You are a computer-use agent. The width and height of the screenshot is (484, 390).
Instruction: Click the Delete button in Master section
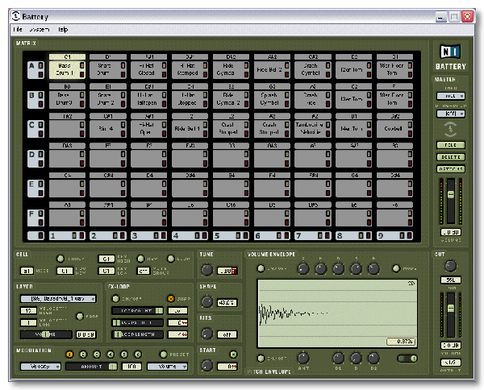point(451,157)
